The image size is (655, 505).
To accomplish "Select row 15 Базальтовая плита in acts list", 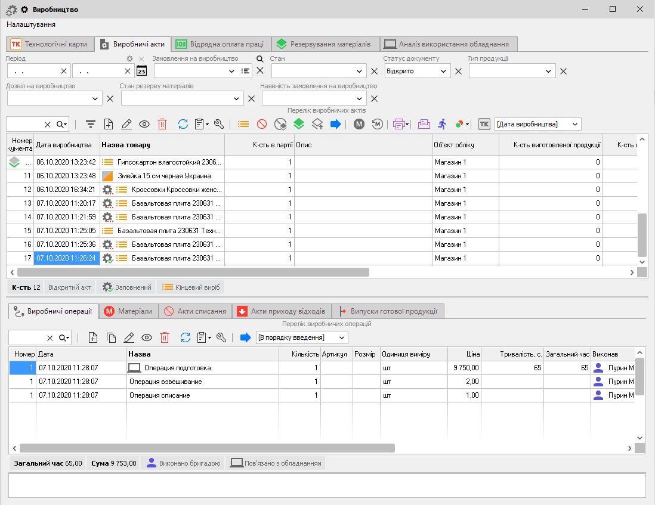I will (161, 231).
